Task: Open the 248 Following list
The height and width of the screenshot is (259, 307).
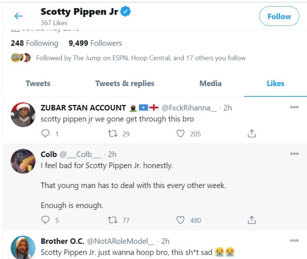Action: click(34, 43)
